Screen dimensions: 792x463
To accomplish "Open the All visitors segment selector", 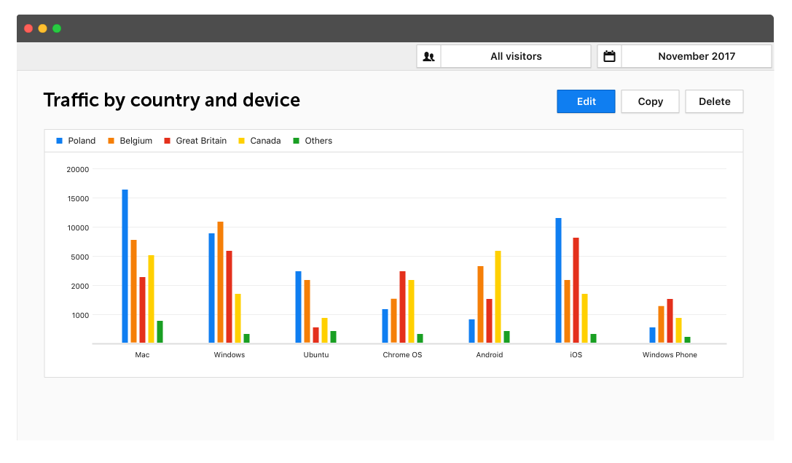I will 516,56.
